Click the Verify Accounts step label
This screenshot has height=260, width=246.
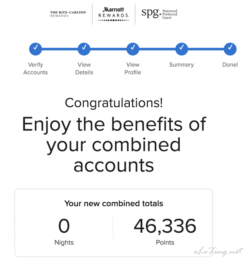pyautogui.click(x=35, y=69)
